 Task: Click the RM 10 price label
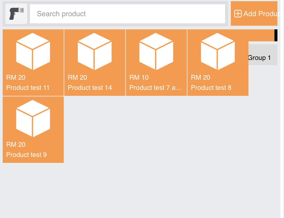[139, 78]
